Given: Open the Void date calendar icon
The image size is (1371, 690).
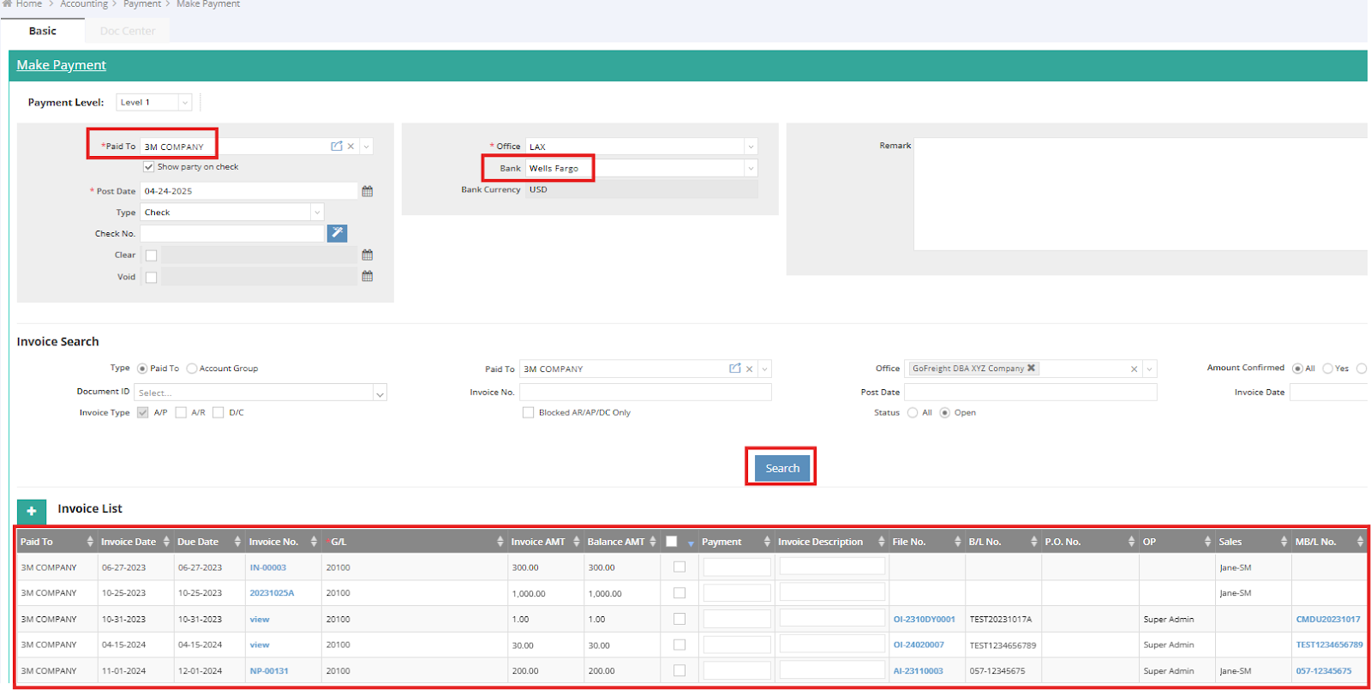Looking at the screenshot, I should (x=368, y=277).
